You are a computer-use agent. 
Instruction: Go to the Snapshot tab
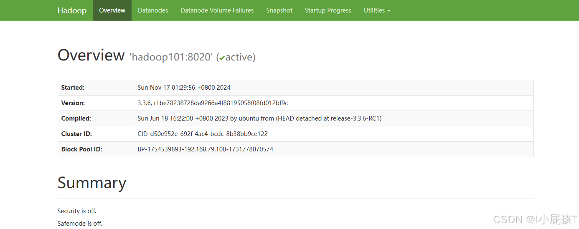pyautogui.click(x=279, y=10)
